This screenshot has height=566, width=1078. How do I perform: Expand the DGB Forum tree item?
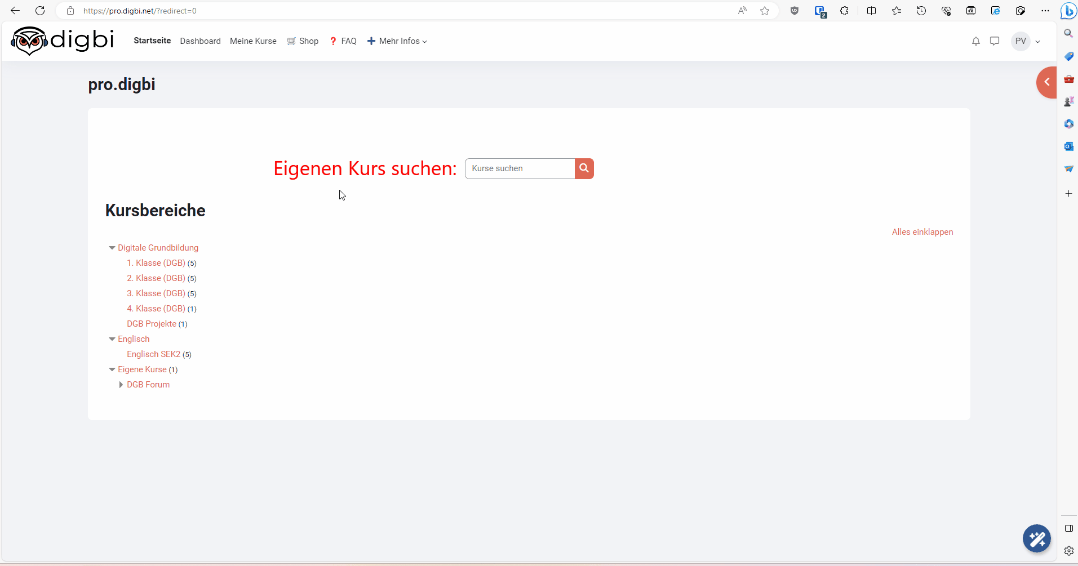tap(121, 385)
